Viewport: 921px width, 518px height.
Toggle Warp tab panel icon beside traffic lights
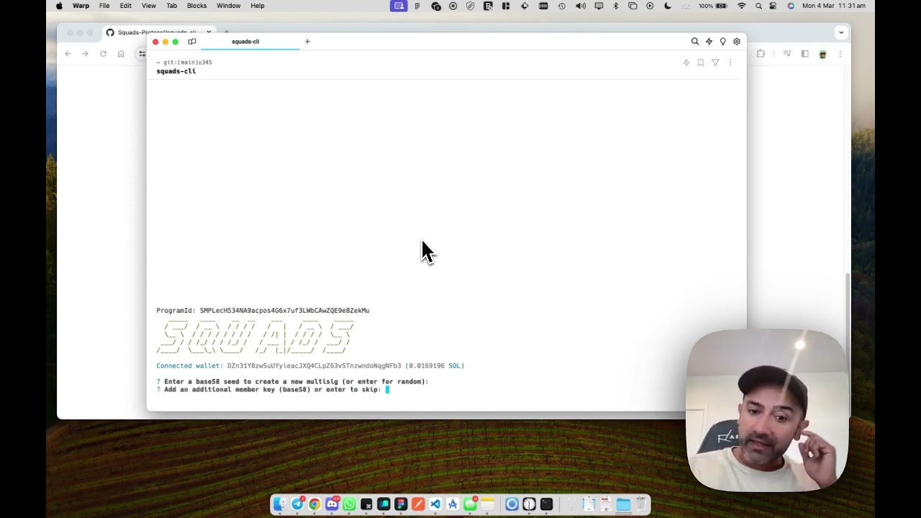192,42
